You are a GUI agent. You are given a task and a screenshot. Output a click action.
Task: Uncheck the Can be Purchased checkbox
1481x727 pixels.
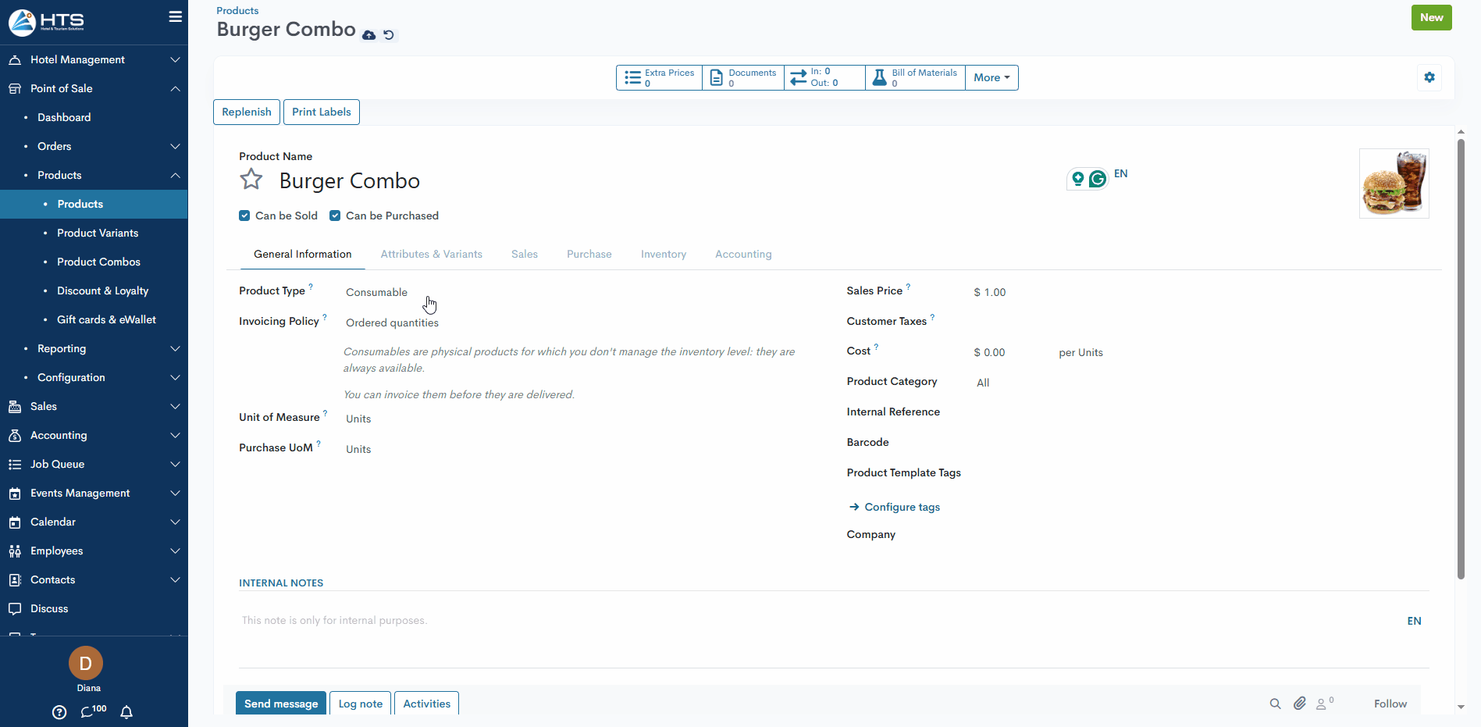[335, 216]
